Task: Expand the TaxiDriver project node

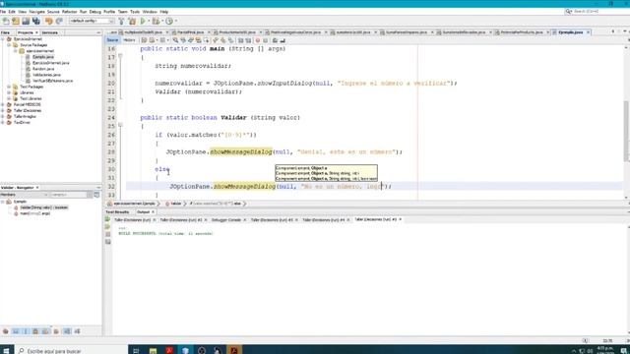Action: point(3,122)
